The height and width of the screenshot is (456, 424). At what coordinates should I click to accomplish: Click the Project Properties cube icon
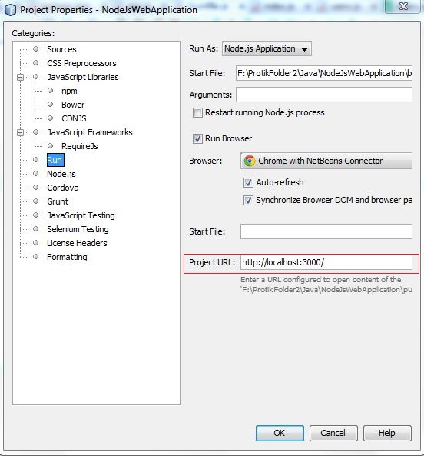coord(10,10)
